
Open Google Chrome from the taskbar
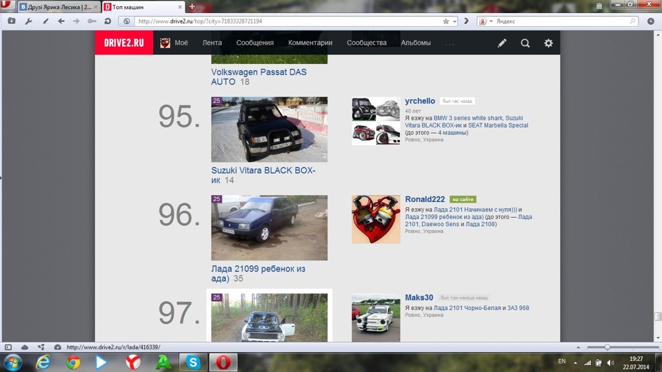(73, 362)
